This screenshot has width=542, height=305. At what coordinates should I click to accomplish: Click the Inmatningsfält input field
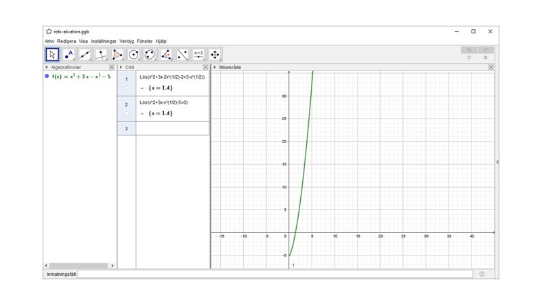tap(275, 274)
